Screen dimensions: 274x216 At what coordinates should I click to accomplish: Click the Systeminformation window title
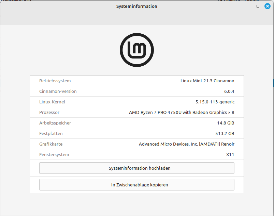[x=137, y=6]
